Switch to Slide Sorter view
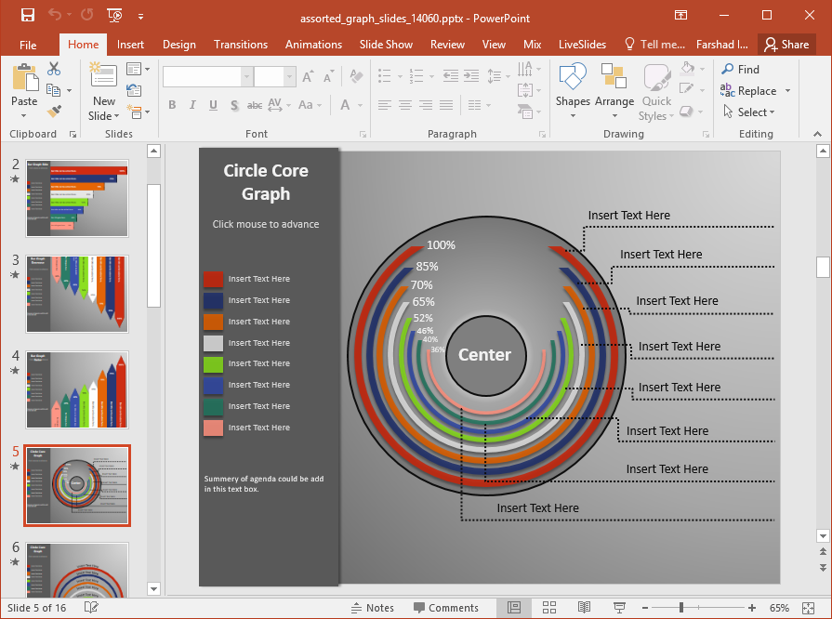 pos(549,608)
